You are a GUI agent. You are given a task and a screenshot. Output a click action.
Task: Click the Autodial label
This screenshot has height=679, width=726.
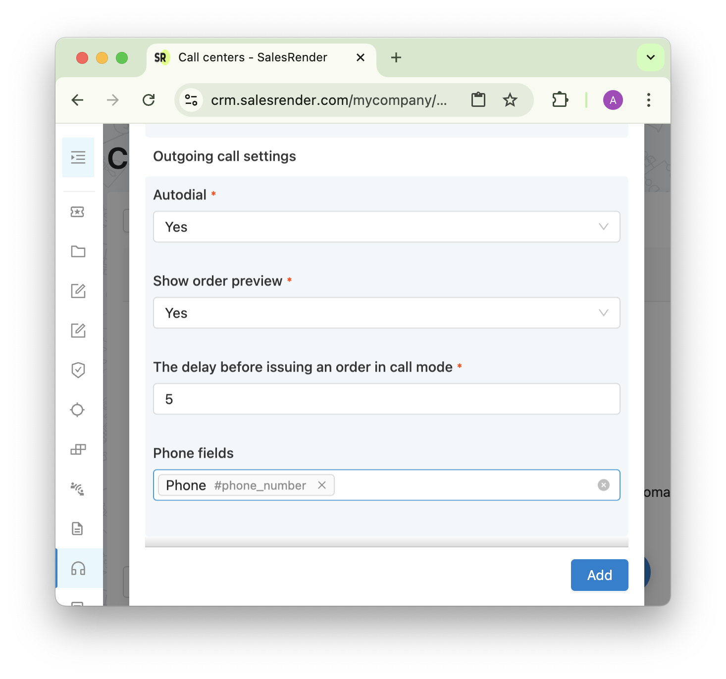[x=180, y=195]
